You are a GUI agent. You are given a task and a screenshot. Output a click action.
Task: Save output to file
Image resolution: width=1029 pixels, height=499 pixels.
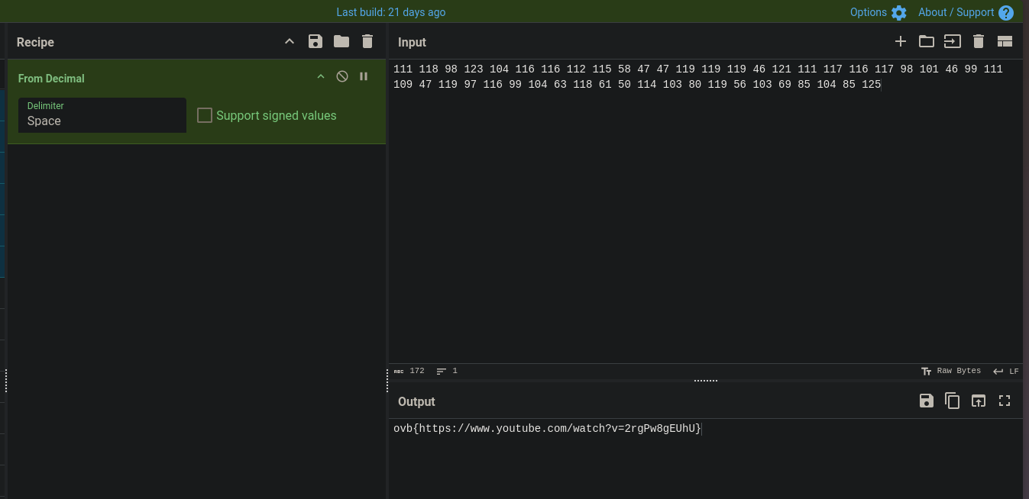pyautogui.click(x=927, y=401)
